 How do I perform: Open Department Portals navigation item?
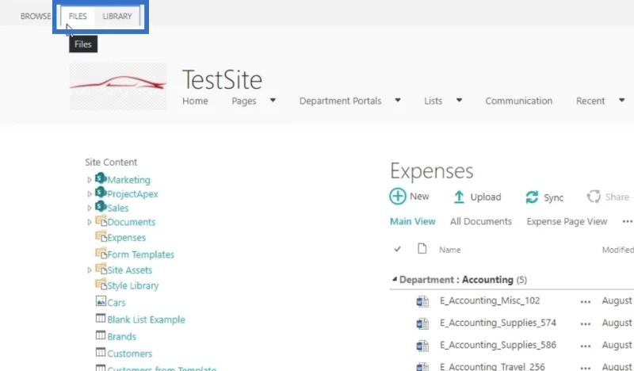340,101
